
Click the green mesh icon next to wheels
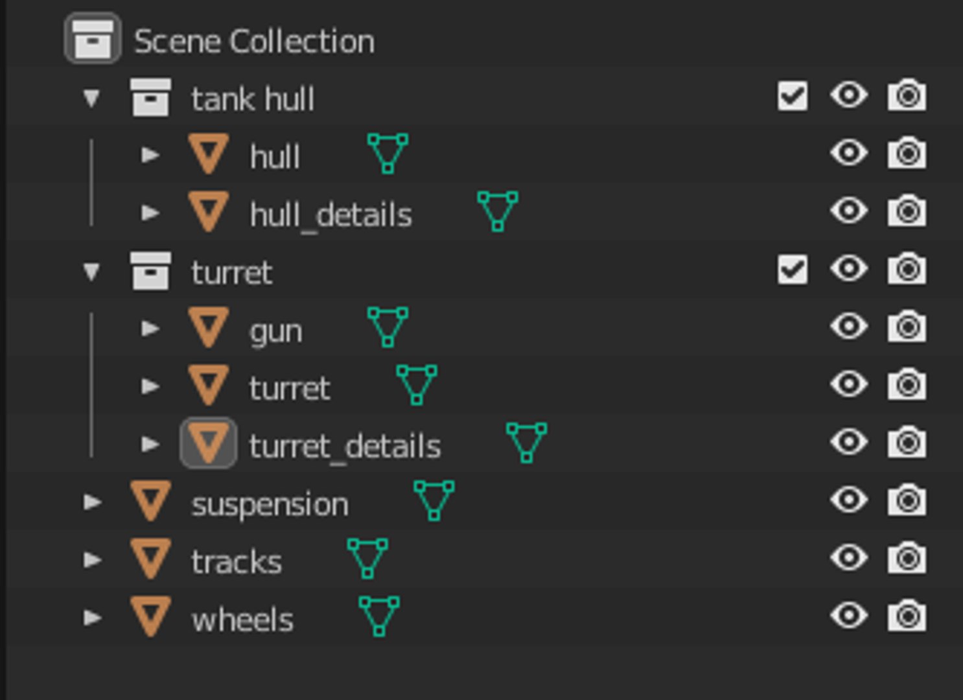coord(379,616)
